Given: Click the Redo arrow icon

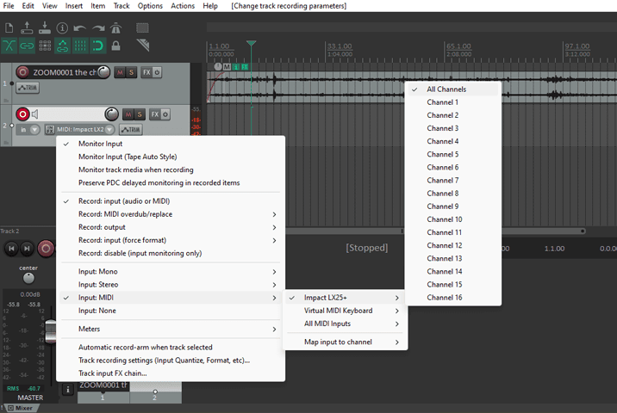Looking at the screenshot, I should [x=98, y=28].
